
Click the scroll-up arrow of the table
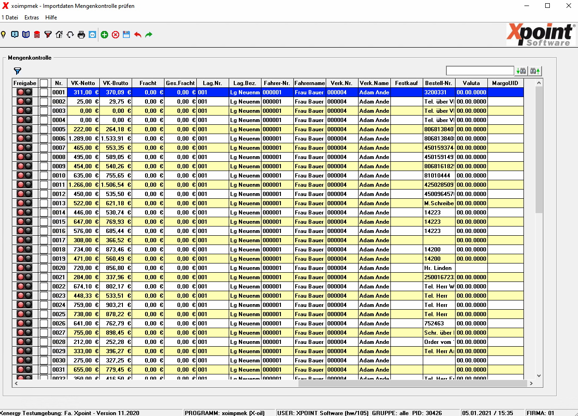[x=539, y=83]
